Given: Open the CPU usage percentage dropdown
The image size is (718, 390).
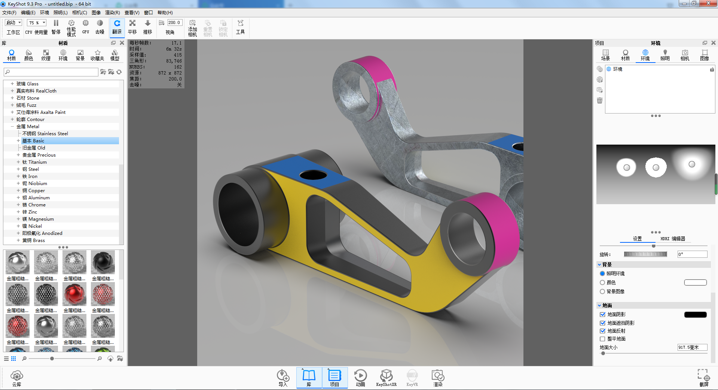Looking at the screenshot, I should tap(36, 22).
